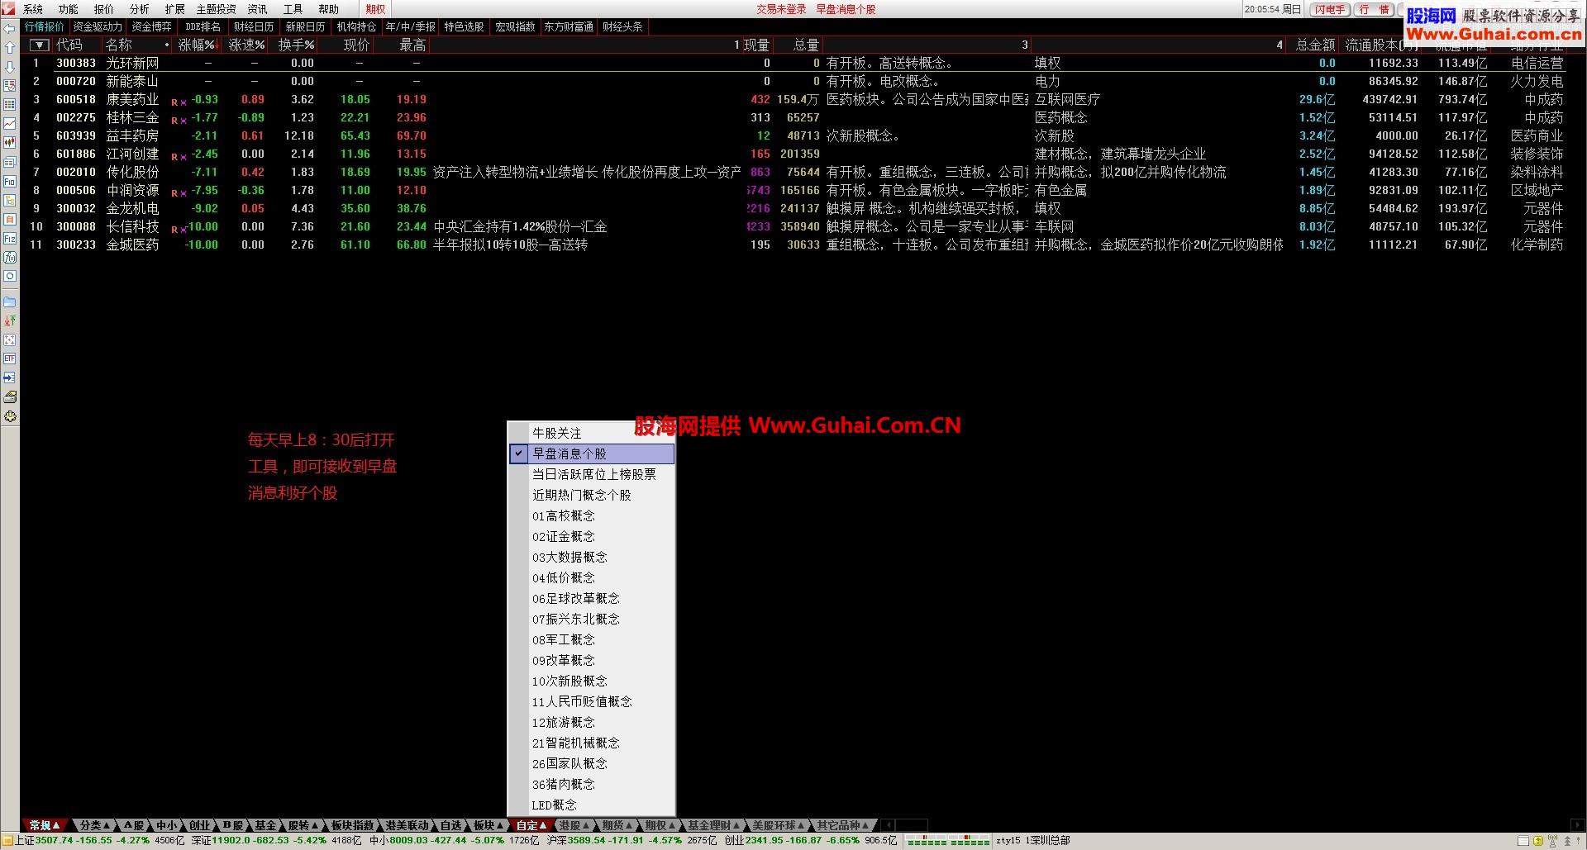Viewport: 1587px width, 850px height.
Task: Select stock row 300383 光环新网
Action: tap(793, 63)
